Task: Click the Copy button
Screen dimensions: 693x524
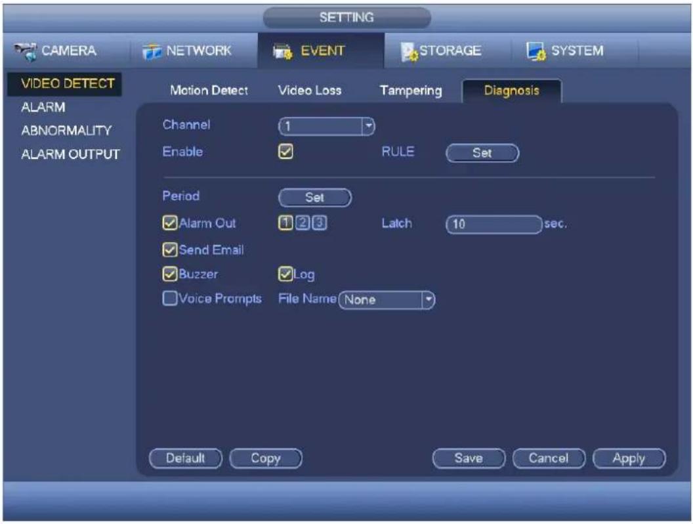Action: (x=266, y=458)
